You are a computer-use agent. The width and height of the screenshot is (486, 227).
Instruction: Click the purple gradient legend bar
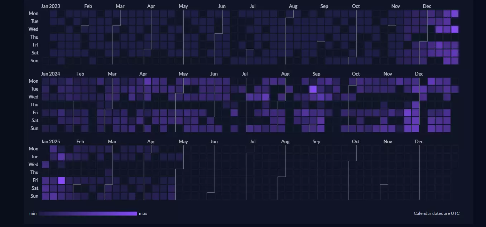coord(88,213)
